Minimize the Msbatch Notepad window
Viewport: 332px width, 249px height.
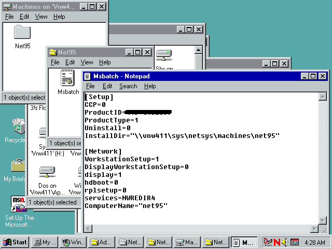[305, 76]
